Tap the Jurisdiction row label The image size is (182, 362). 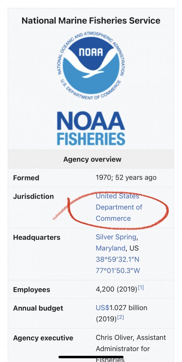33,196
